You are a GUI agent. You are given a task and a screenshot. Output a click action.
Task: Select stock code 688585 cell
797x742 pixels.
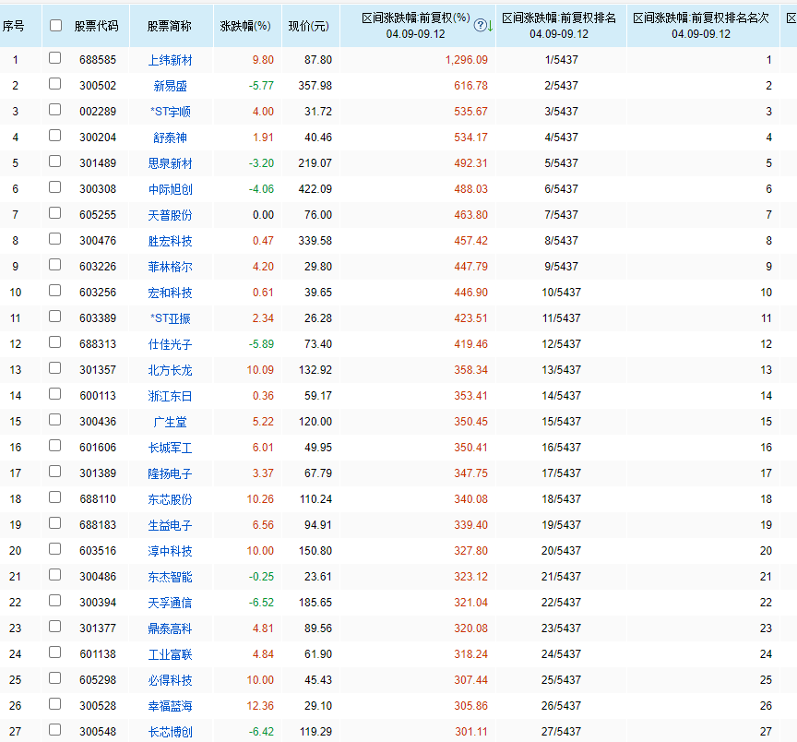click(98, 60)
